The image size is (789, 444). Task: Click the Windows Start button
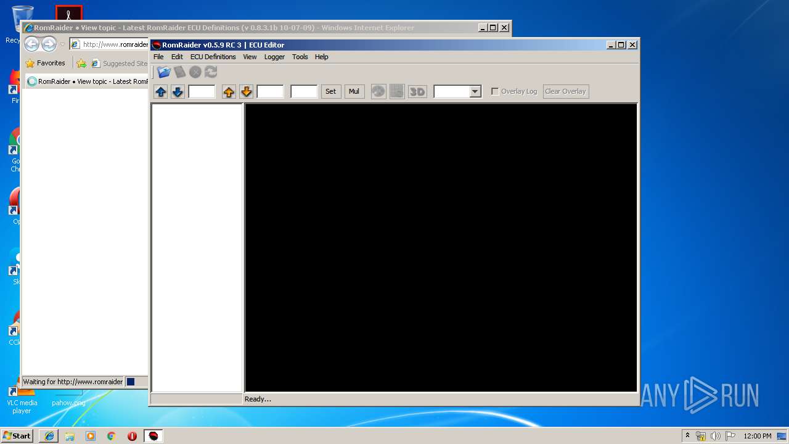point(17,436)
